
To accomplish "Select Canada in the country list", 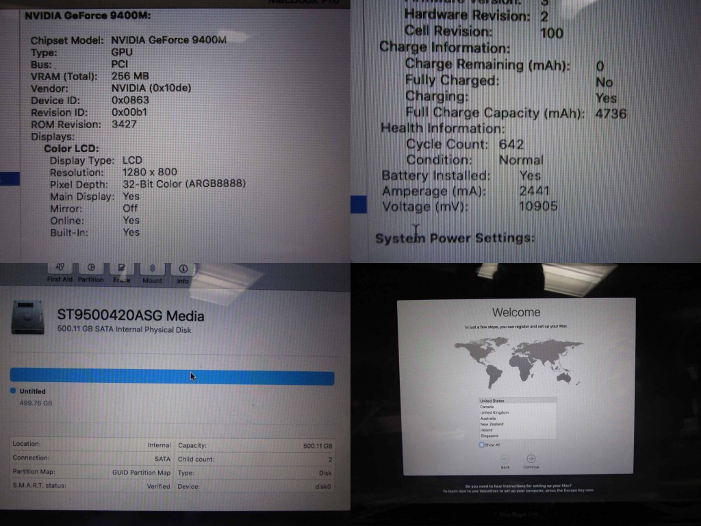I will tap(518, 407).
